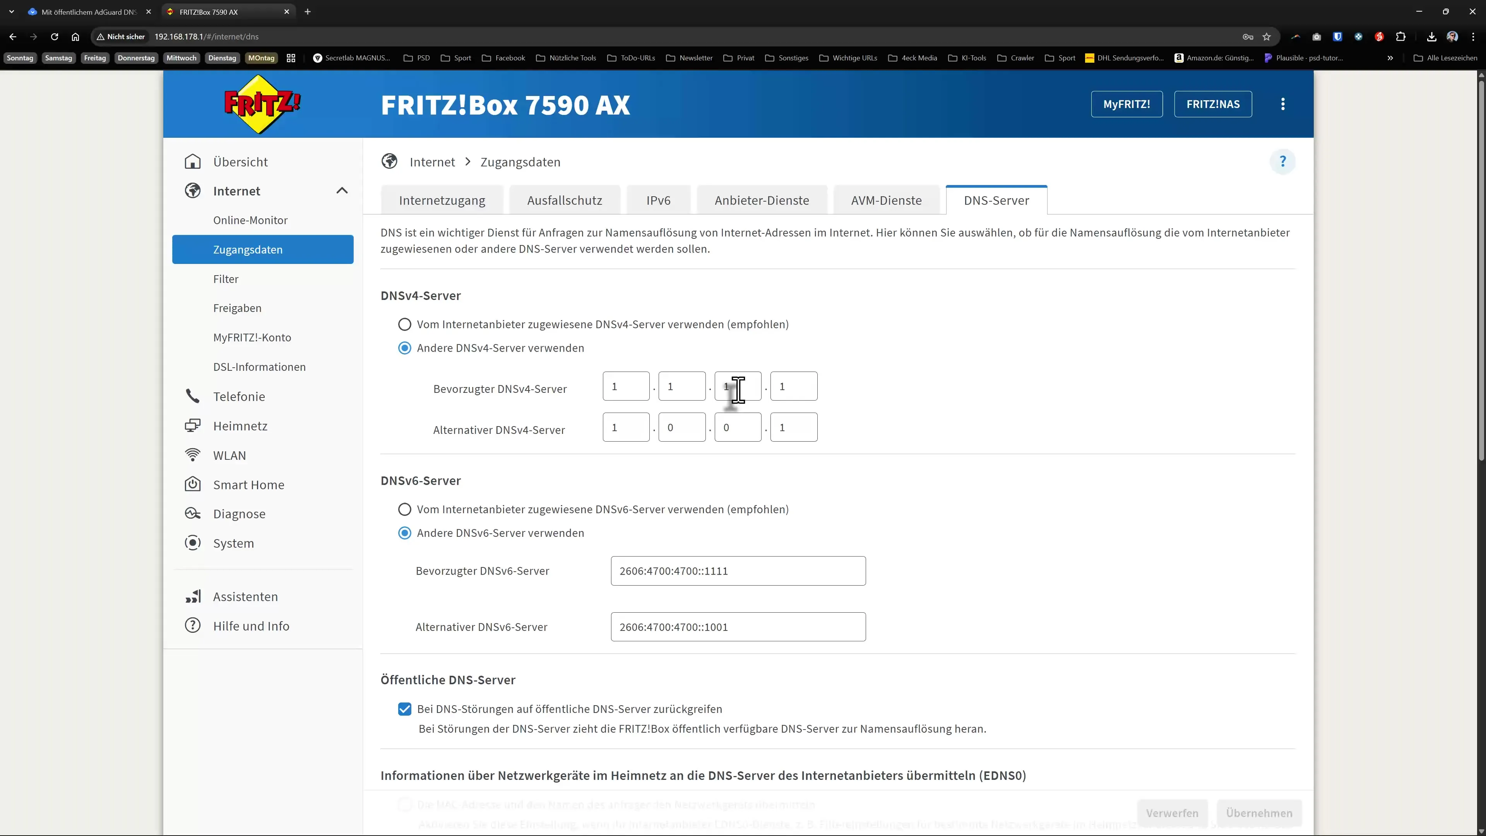Open MyFRITZ! via its button

coord(1126,104)
